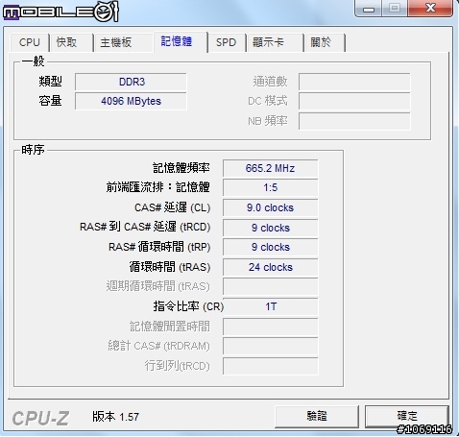Click the Mobile01 logo in title bar
This screenshot has width=459, height=437.
pyautogui.click(x=60, y=12)
